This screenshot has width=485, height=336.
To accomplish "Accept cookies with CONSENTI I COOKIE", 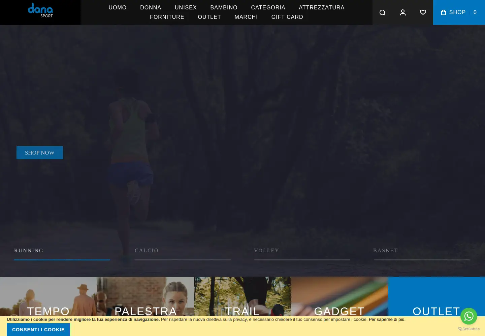I will click(38, 330).
